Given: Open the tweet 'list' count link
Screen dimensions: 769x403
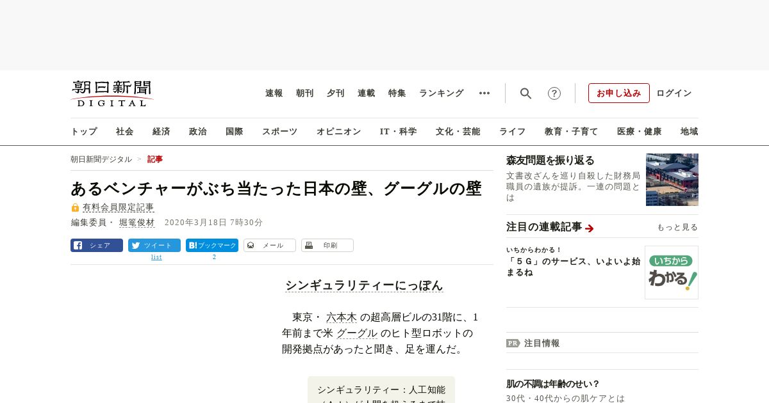Looking at the screenshot, I should click(156, 257).
